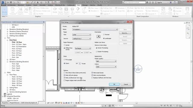Open the No Margin offset dropdown
The height and width of the screenshot is (108, 193).
coord(83,48)
